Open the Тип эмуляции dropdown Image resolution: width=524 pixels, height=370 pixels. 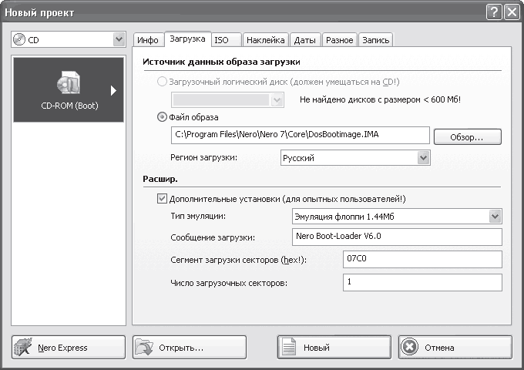[494, 217]
